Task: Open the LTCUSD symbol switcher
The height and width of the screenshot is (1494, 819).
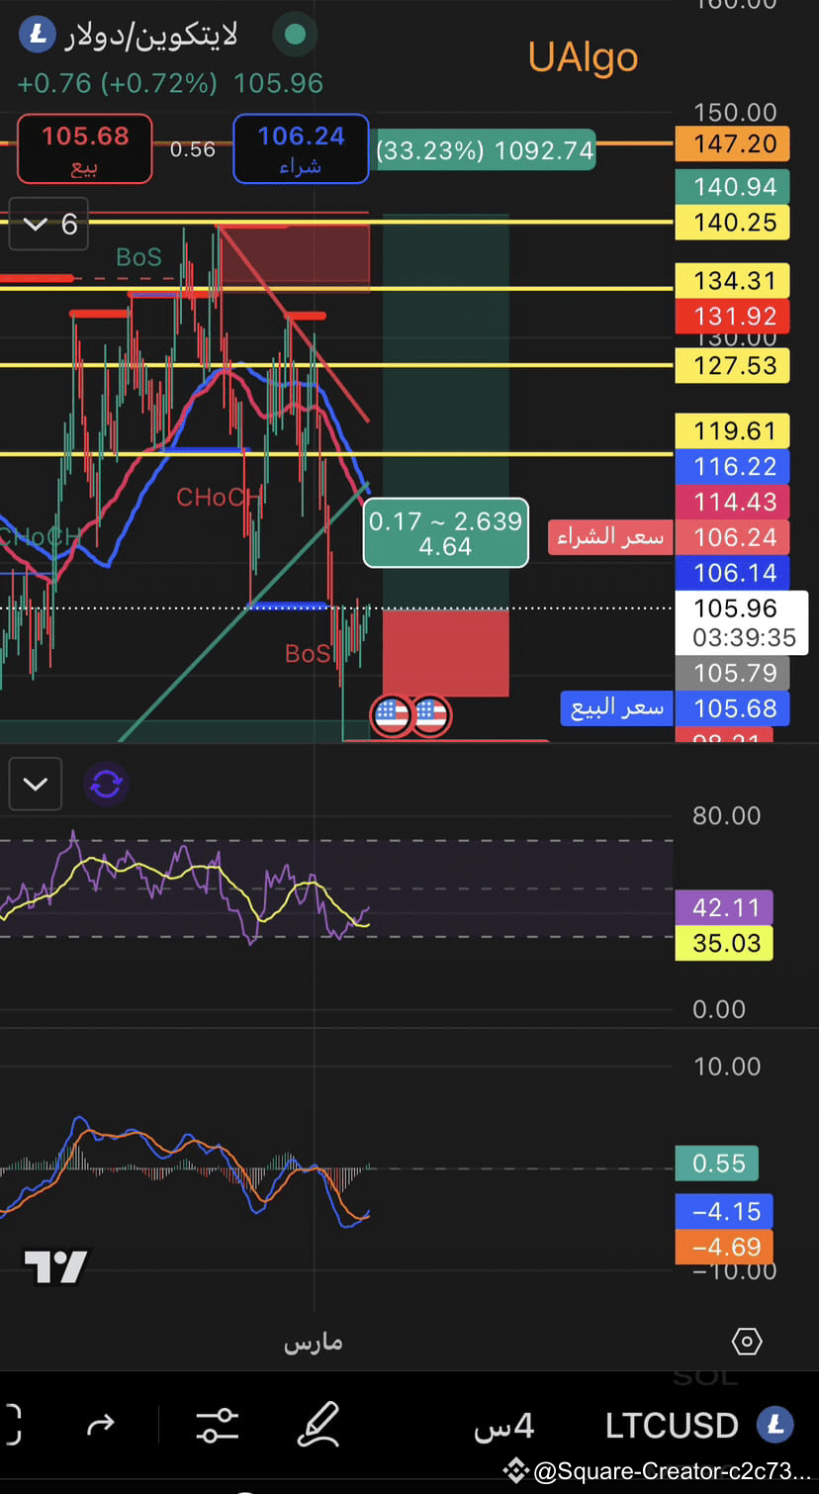Action: coord(672,1426)
